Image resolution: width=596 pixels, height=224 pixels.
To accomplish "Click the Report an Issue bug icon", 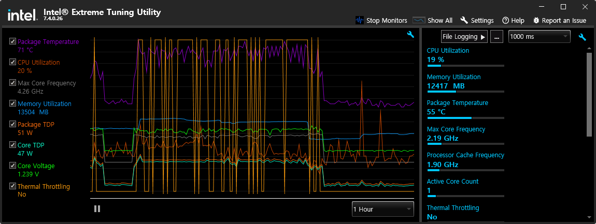I will 536,20.
